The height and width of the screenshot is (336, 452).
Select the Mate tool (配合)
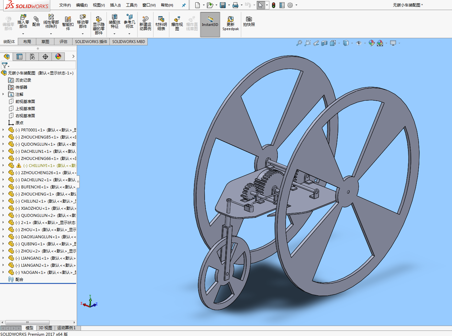tap(36, 21)
